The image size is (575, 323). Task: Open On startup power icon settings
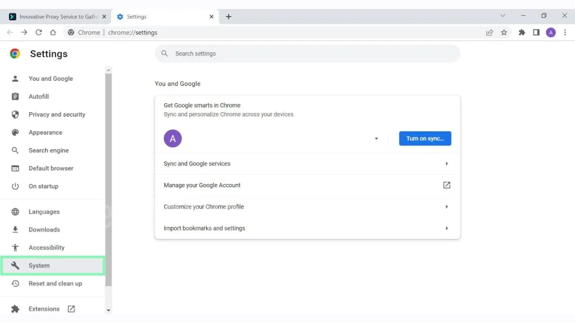pos(16,186)
